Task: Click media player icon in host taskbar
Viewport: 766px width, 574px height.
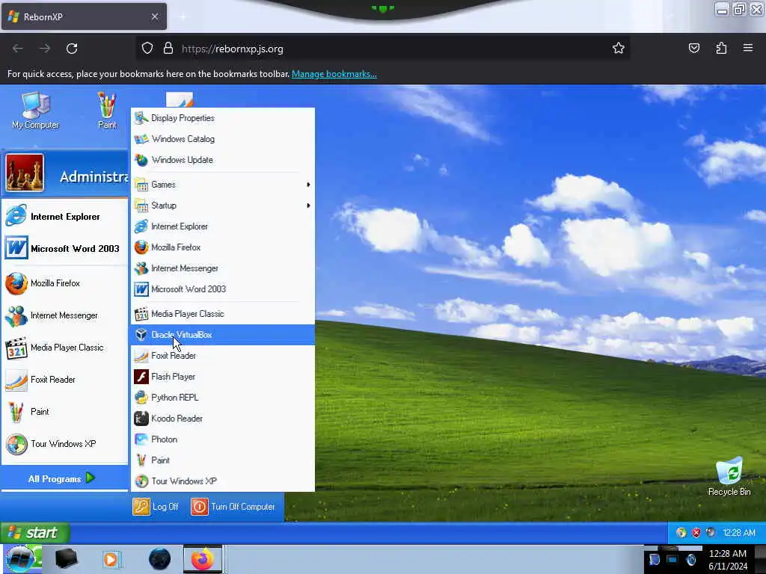Action: 111,559
